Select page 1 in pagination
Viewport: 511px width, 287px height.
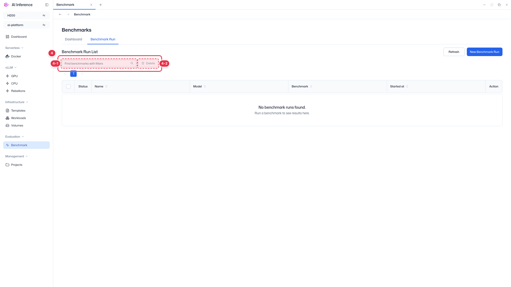point(73,74)
